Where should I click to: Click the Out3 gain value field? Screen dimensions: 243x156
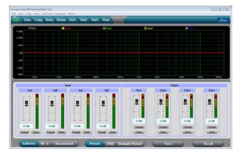pos(187,121)
